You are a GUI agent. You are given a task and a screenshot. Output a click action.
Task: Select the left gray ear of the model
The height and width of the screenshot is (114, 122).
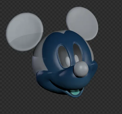coord(24,32)
